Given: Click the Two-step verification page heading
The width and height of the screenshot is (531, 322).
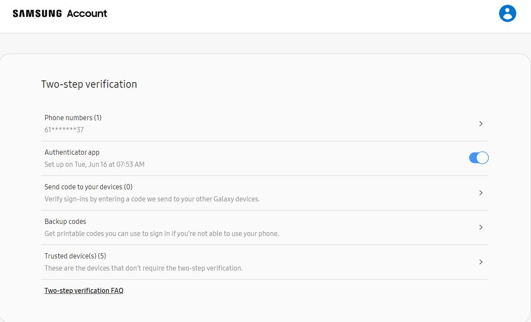Looking at the screenshot, I should [x=89, y=84].
